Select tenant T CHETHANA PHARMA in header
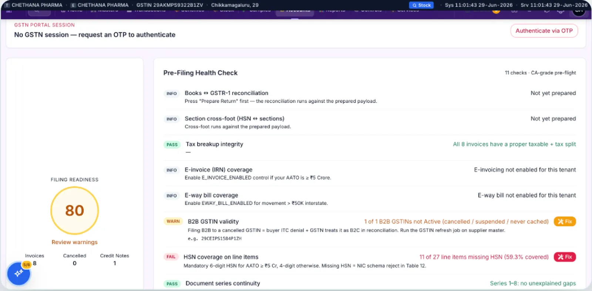The image size is (592, 291). (33, 5)
